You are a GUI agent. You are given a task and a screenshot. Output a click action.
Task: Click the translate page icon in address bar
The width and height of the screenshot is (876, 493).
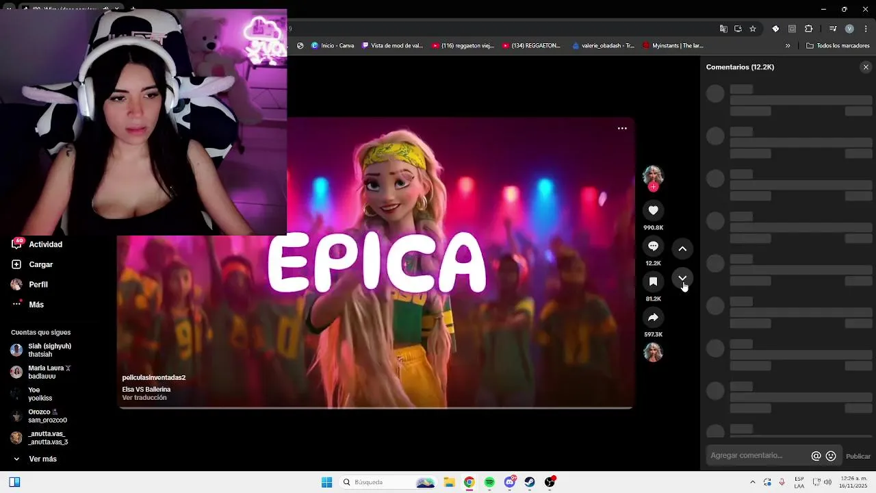(x=723, y=29)
